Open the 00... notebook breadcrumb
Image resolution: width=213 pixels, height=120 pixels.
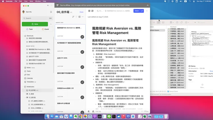pos(100,11)
